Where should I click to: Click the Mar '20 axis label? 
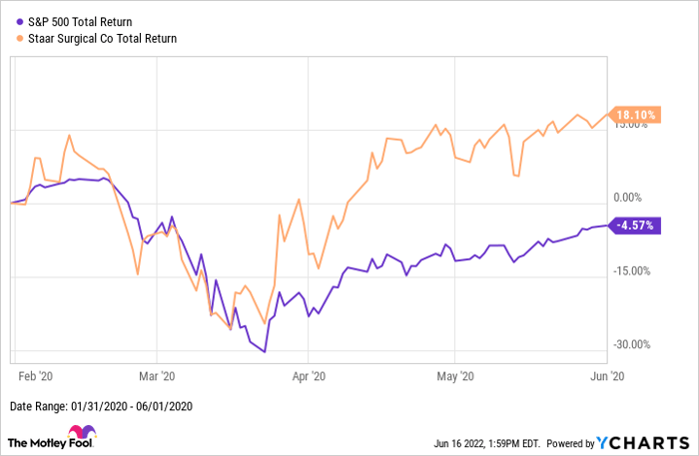[x=157, y=376]
